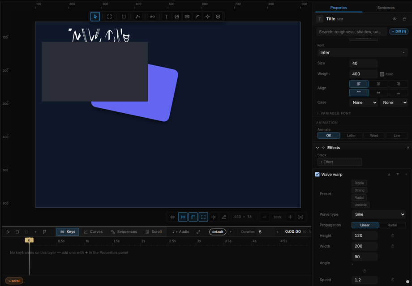412x286 pixels.
Task: Align text right
Action: point(398,84)
